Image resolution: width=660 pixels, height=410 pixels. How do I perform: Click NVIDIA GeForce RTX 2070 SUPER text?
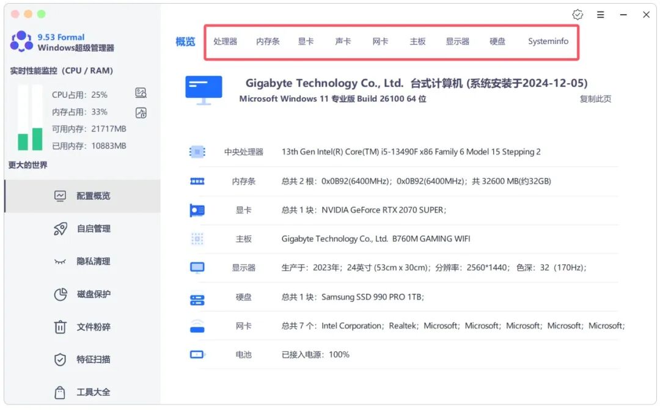pyautogui.click(x=364, y=210)
